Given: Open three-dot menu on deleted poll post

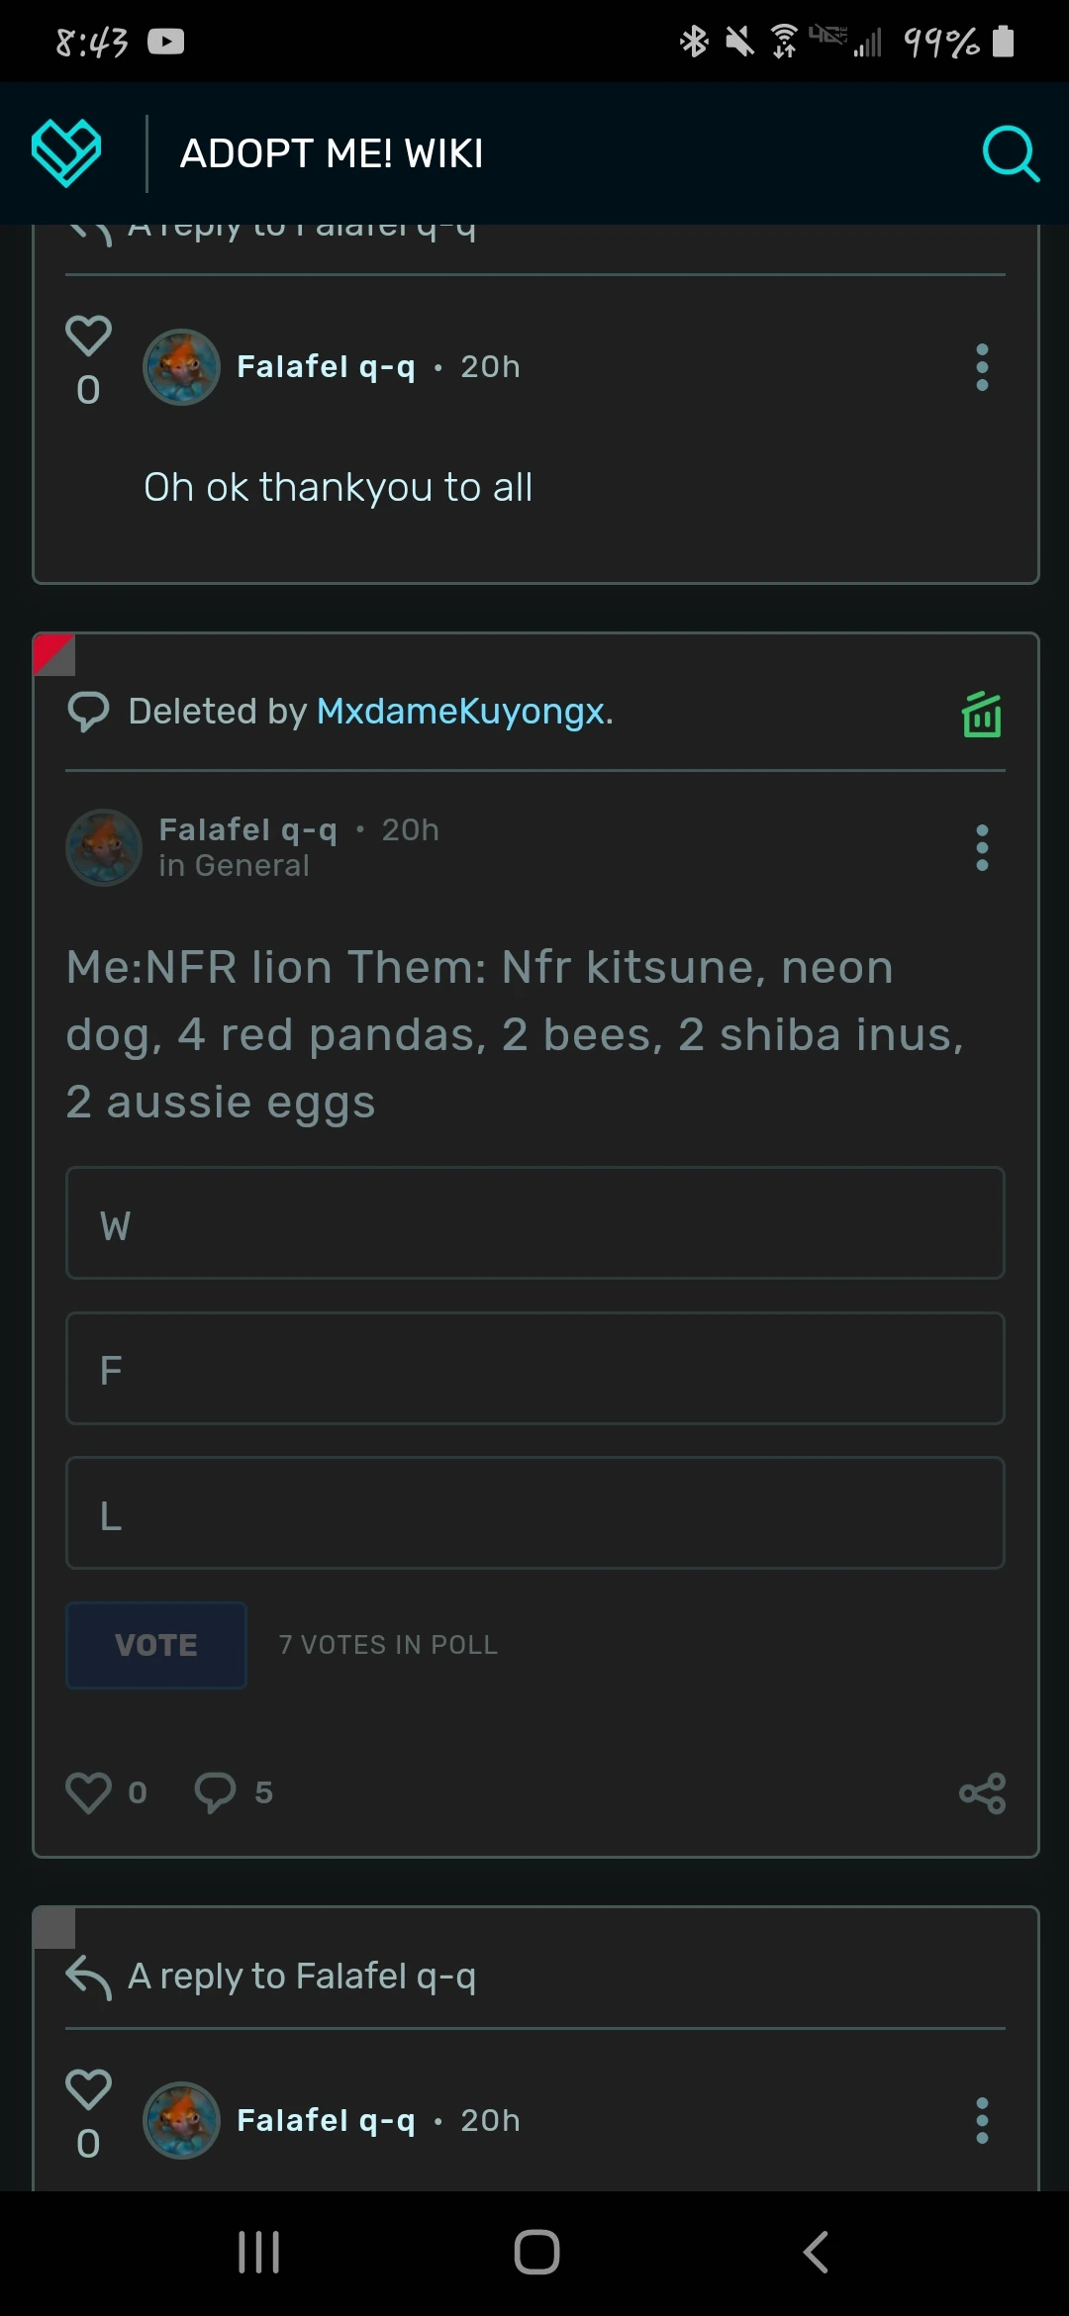Looking at the screenshot, I should pos(982,848).
